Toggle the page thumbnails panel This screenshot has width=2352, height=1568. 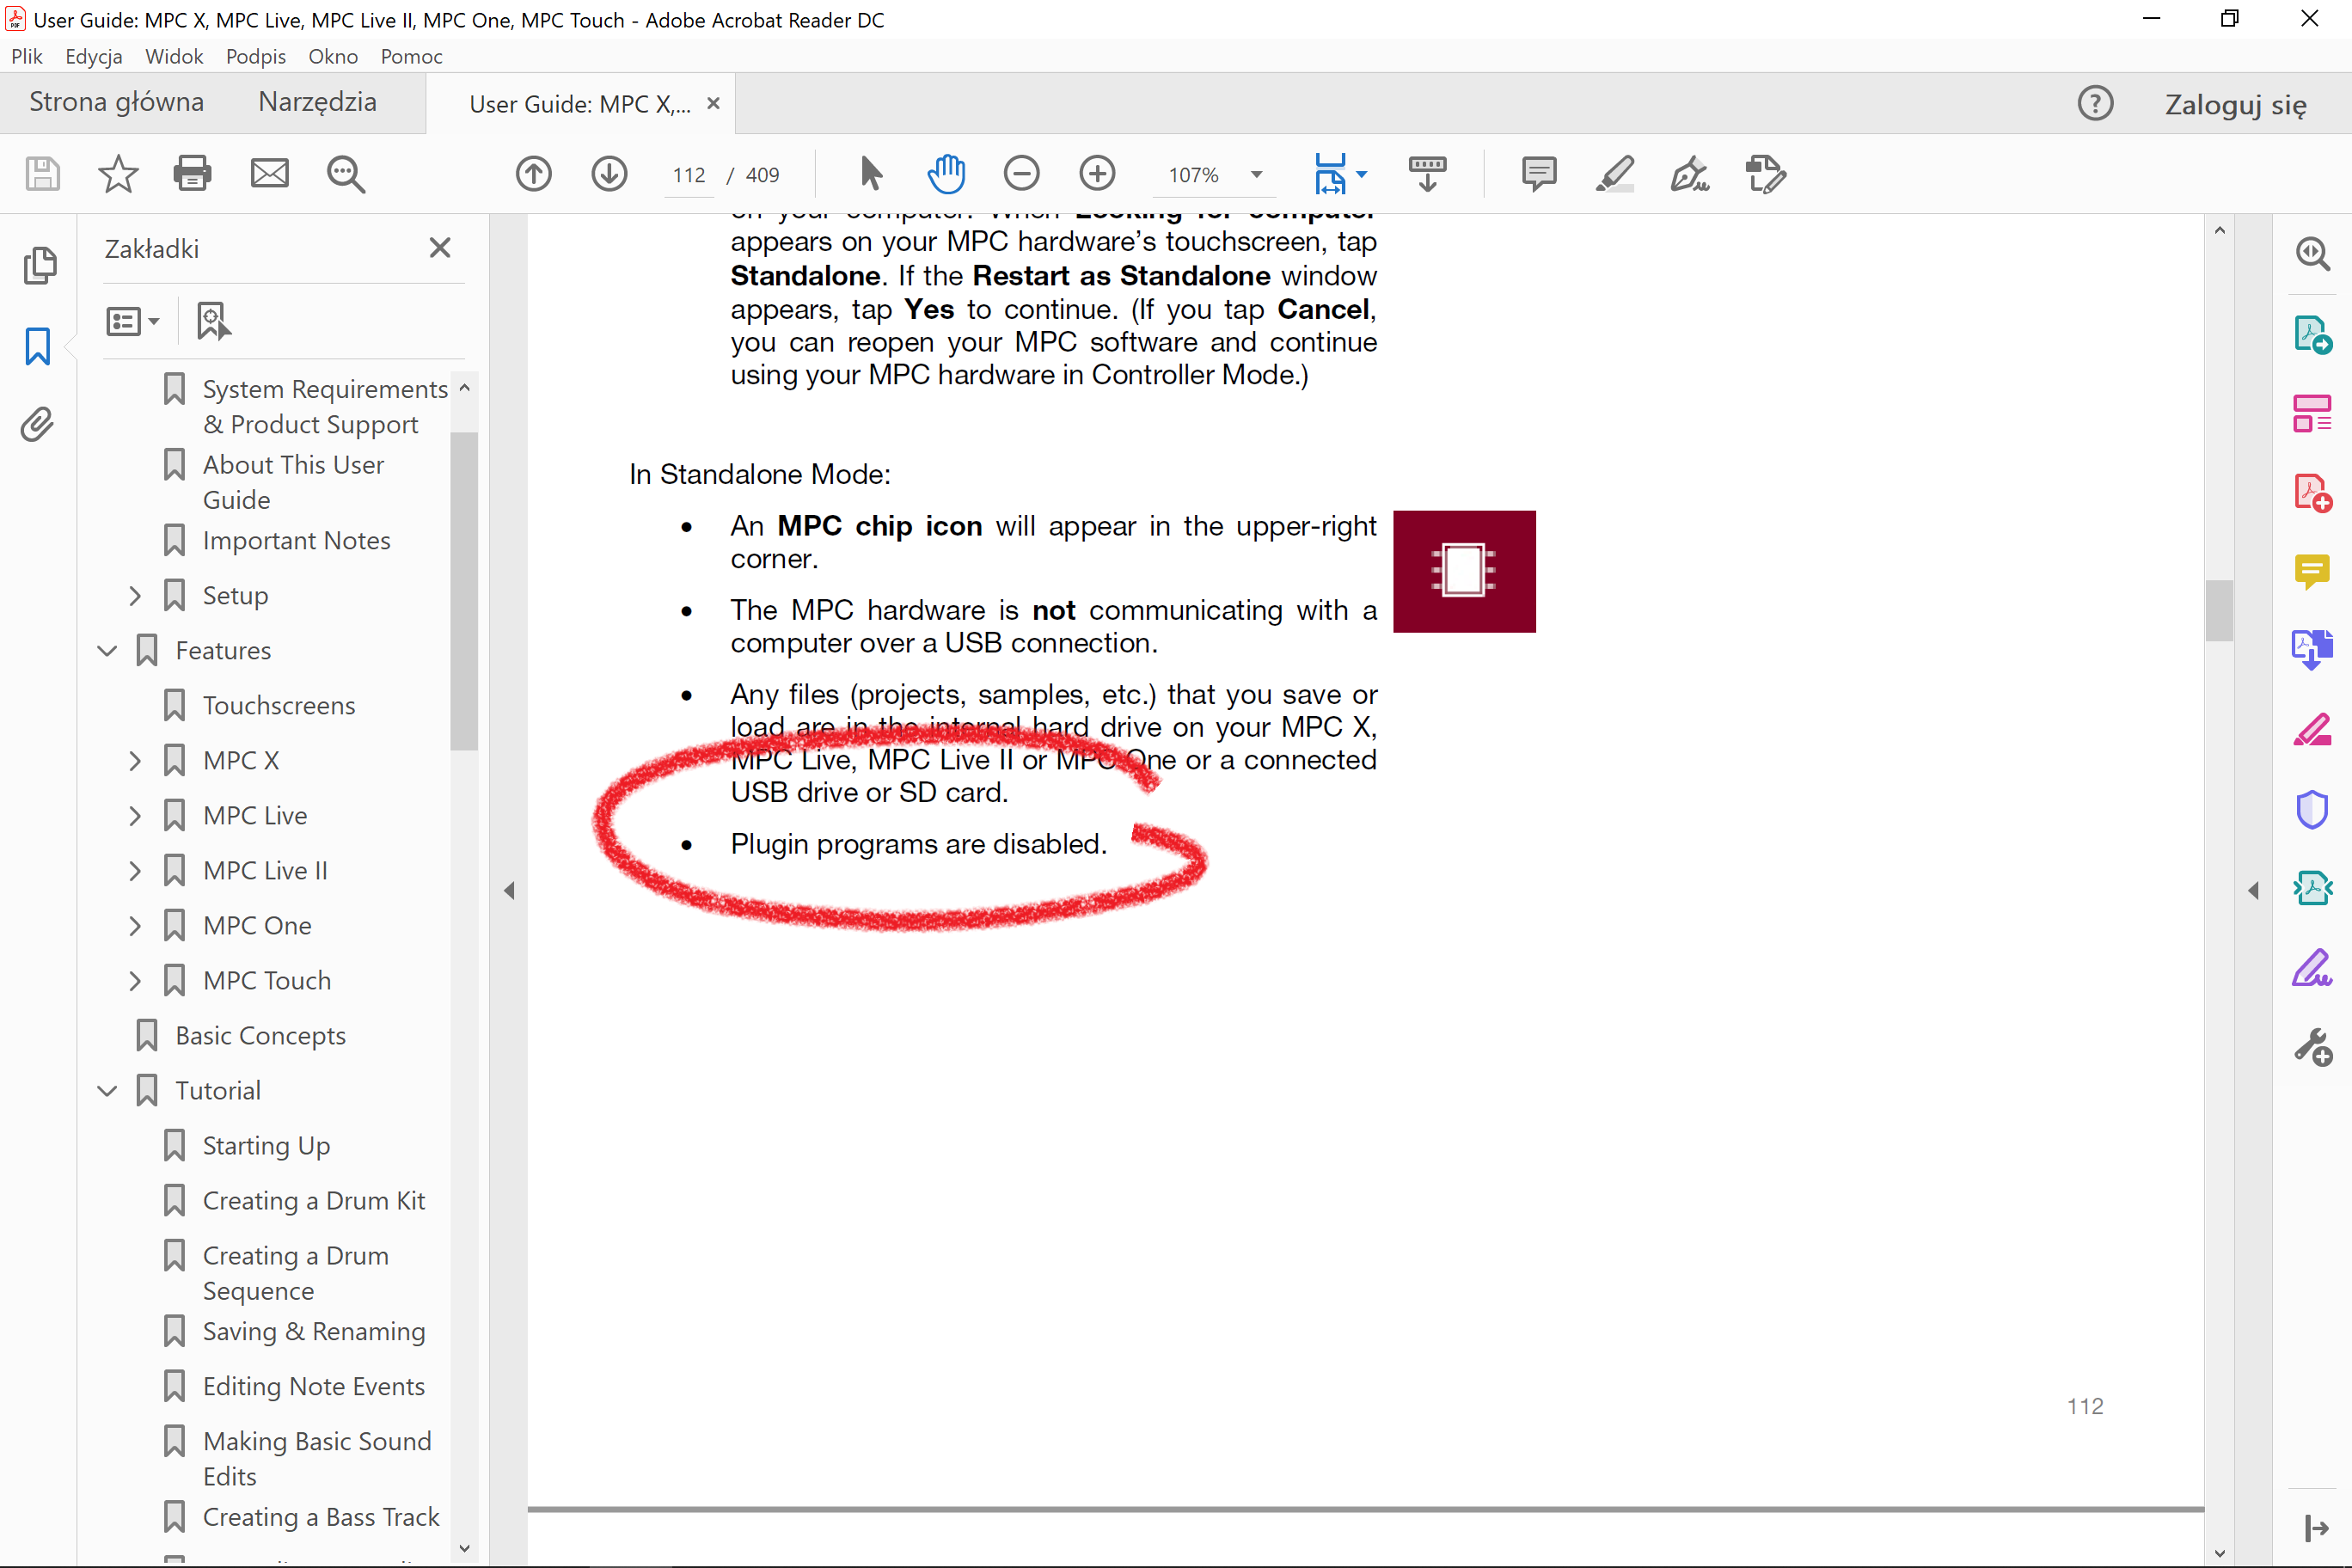pyautogui.click(x=38, y=265)
